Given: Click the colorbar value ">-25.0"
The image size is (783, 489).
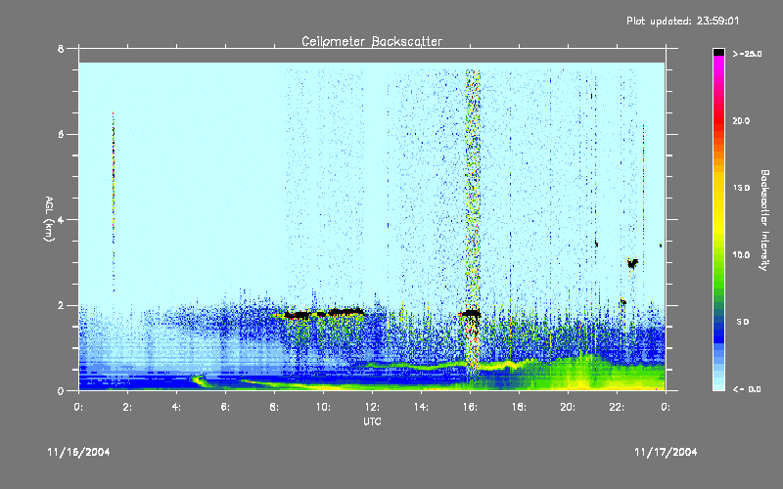Looking at the screenshot, I should click(x=747, y=54).
